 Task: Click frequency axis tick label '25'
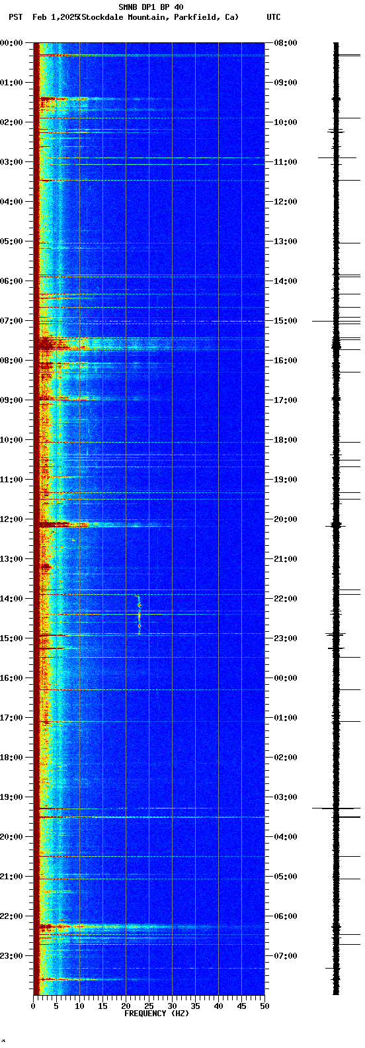pyautogui.click(x=149, y=1006)
